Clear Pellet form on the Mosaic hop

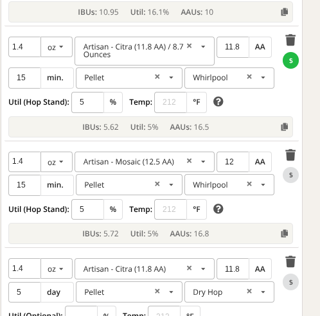coord(157,184)
